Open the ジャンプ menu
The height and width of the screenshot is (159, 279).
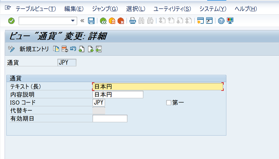pyautogui.click(x=105, y=9)
